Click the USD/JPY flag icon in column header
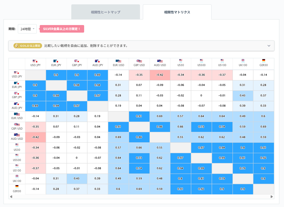This screenshot has width=284, height=207. click(x=35, y=60)
